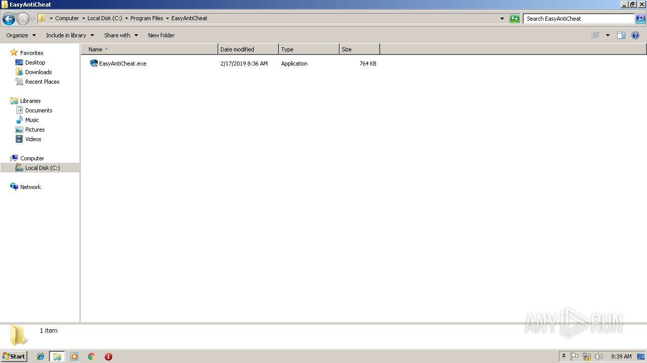Click the search magnifier icon
Image resolution: width=647 pixels, height=363 pixels.
tap(640, 19)
